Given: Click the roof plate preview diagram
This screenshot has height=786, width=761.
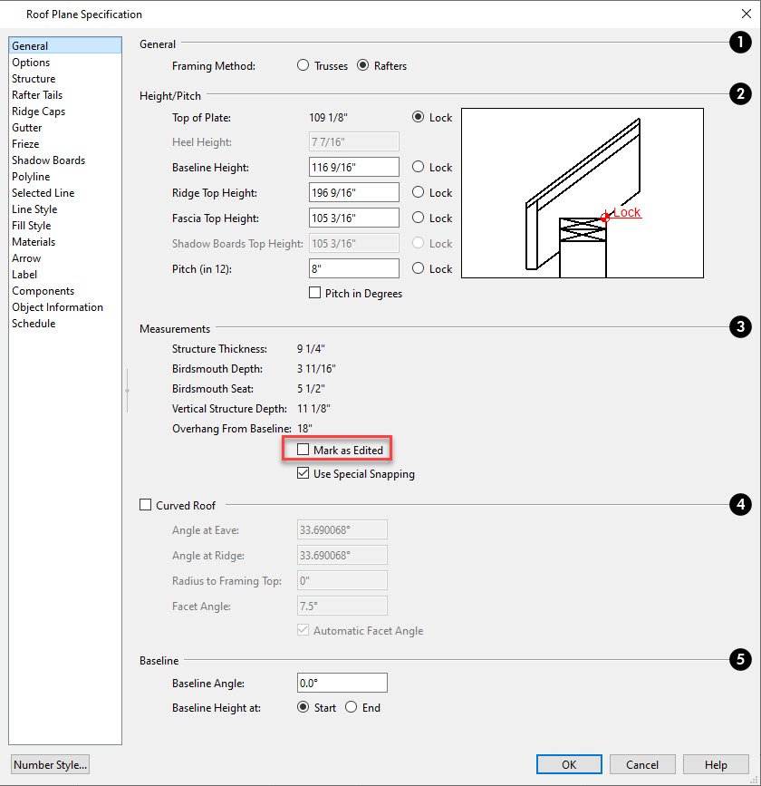Looking at the screenshot, I should pos(583,193).
